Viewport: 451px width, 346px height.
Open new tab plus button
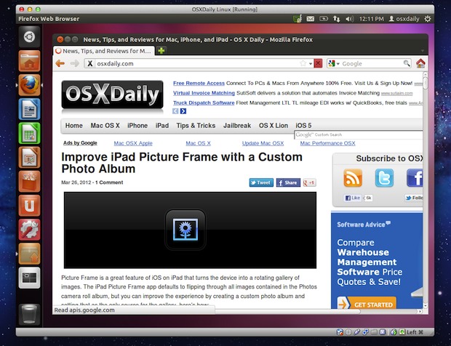[x=161, y=51]
